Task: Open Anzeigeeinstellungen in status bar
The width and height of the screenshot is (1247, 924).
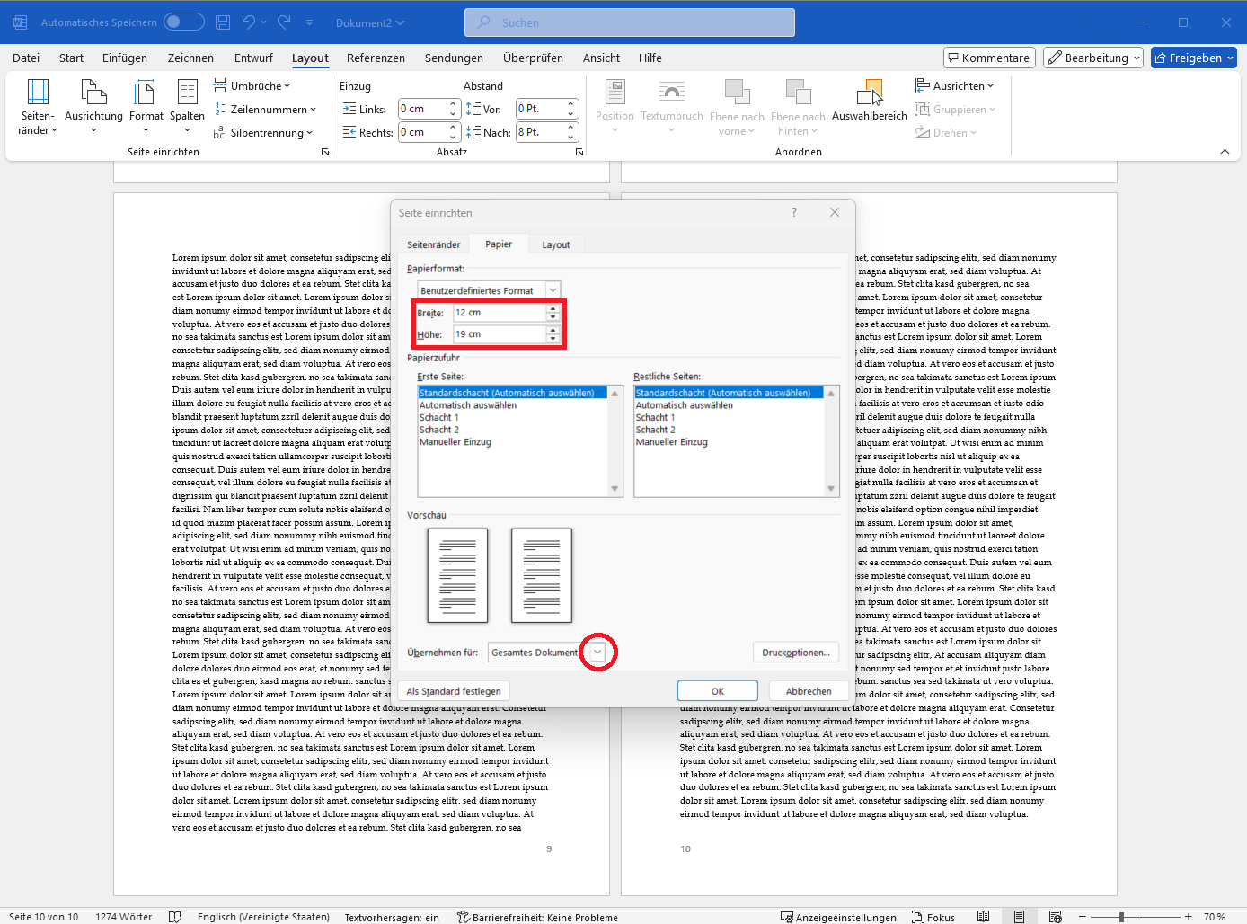Action: point(838,917)
